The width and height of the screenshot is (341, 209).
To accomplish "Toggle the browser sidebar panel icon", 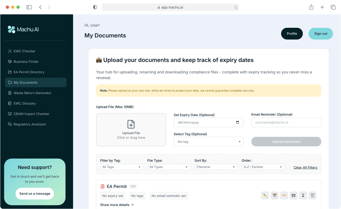I will (x=29, y=7).
